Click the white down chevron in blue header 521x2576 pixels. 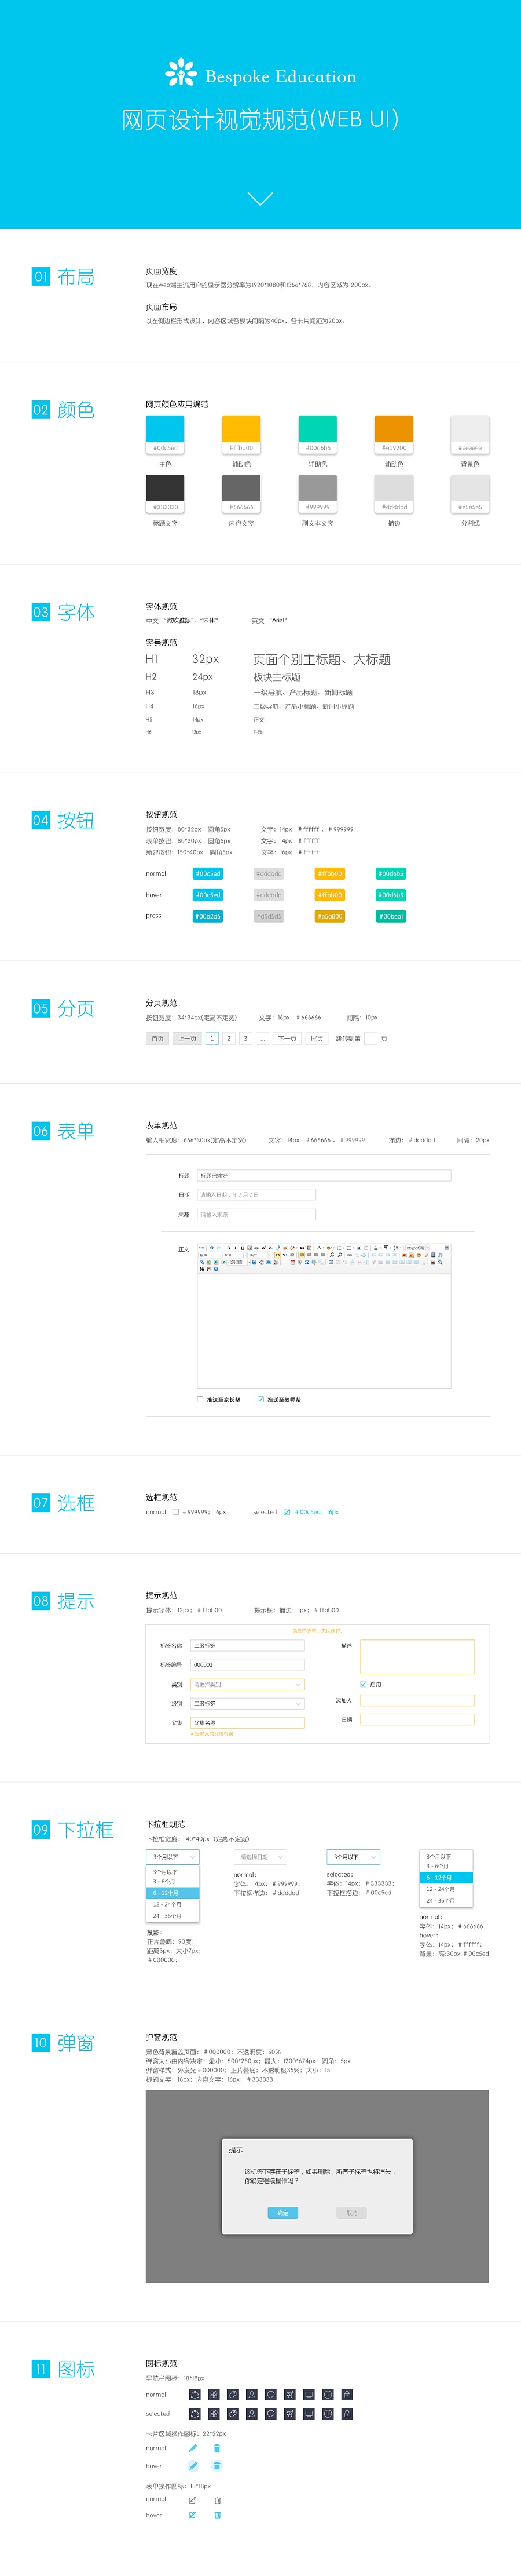point(260,199)
